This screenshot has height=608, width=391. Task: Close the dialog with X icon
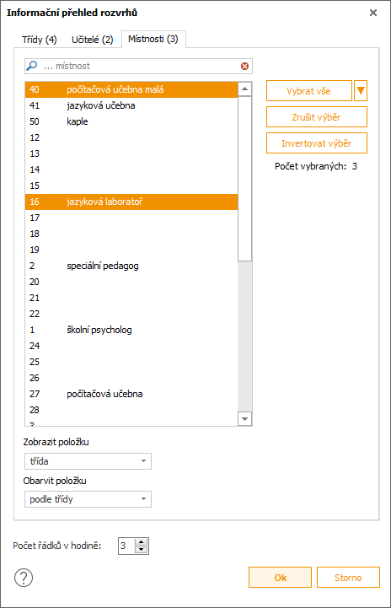pyautogui.click(x=373, y=13)
